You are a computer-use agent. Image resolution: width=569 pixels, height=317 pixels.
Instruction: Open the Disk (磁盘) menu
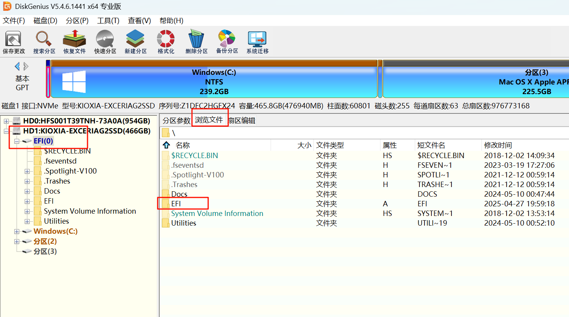(x=45, y=20)
